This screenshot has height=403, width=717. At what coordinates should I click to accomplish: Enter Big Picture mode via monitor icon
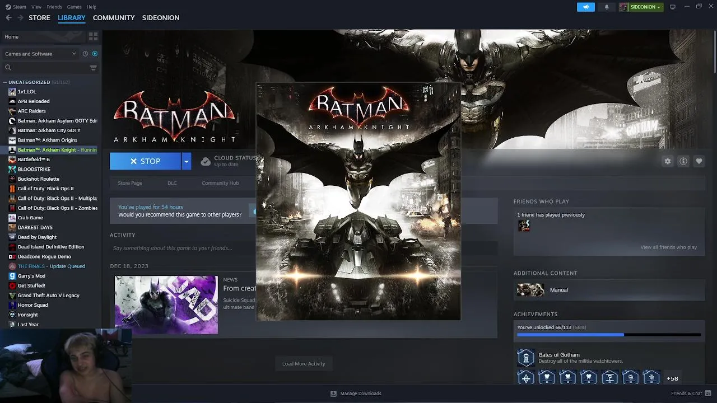(673, 7)
